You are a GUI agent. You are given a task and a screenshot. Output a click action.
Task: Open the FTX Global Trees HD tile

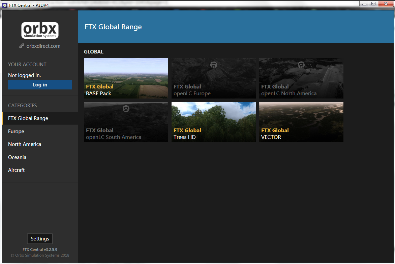[214, 122]
